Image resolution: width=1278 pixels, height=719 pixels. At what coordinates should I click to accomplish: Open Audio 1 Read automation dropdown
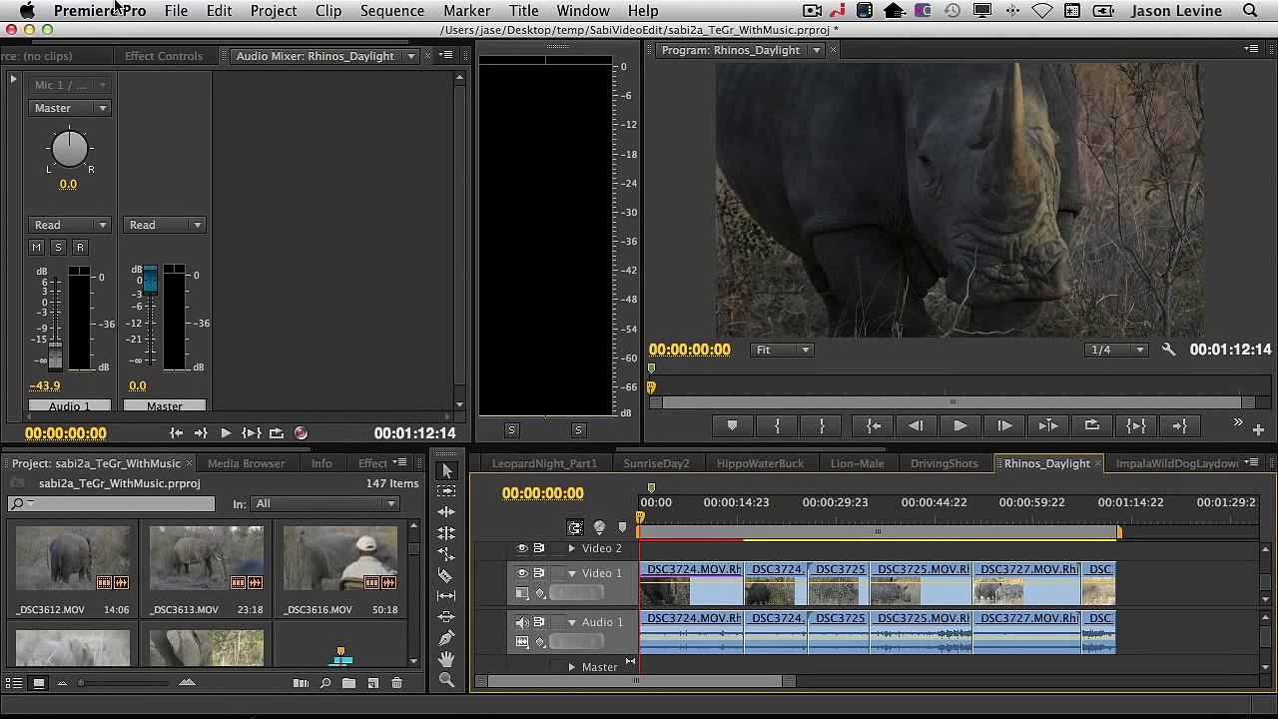[69, 225]
